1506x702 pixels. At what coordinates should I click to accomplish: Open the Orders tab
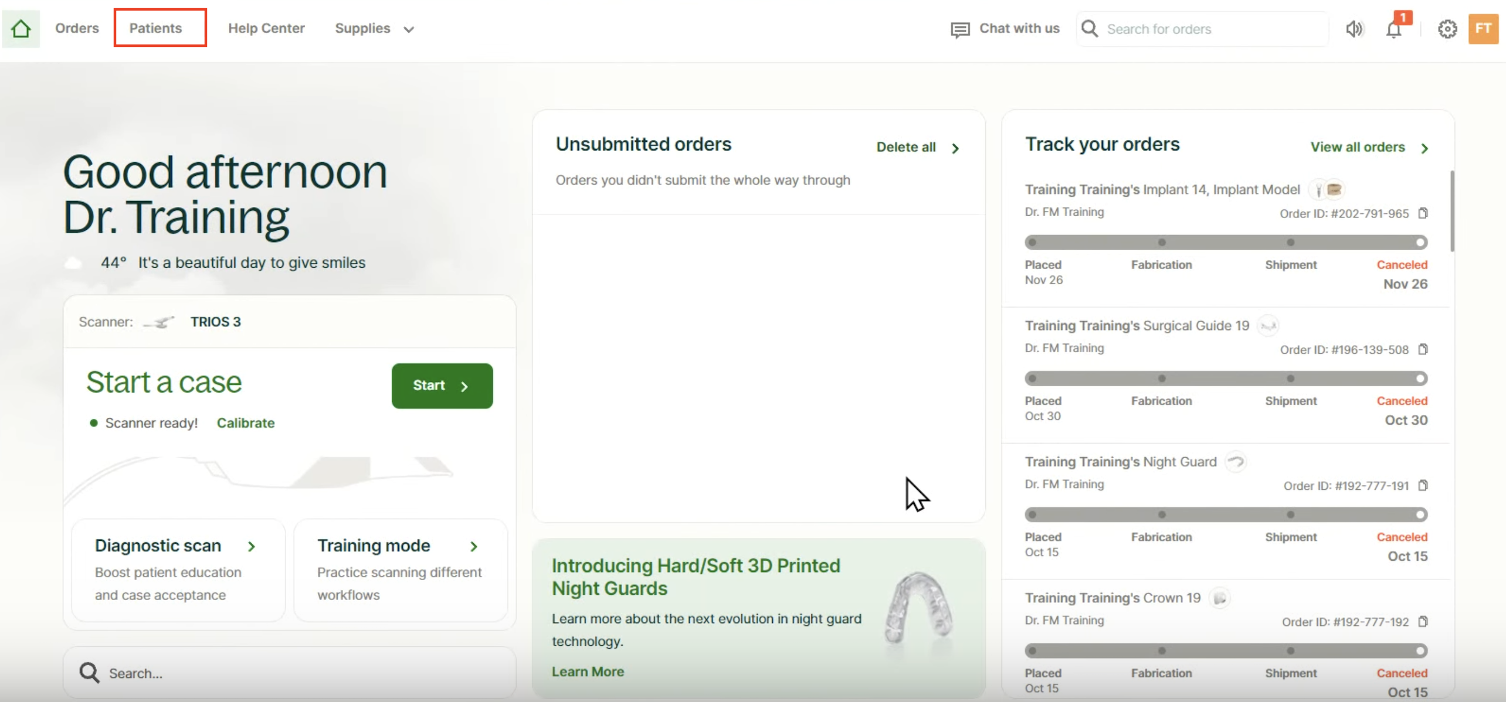click(77, 28)
